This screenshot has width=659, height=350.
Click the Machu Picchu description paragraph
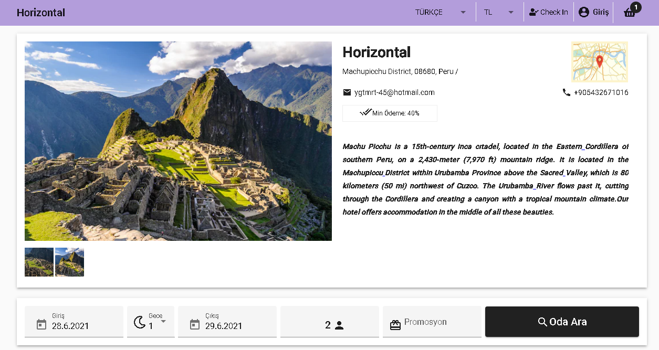[486, 179]
